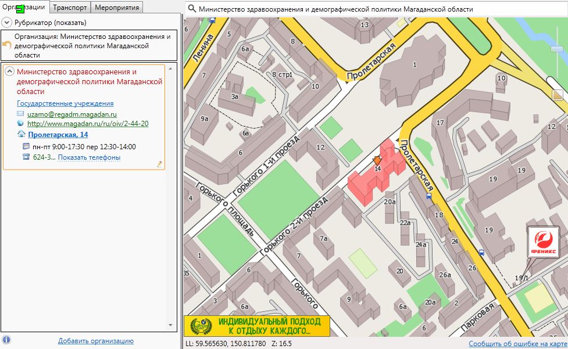Click the website globe icon
This screenshot has height=349, width=568.
(x=21, y=124)
